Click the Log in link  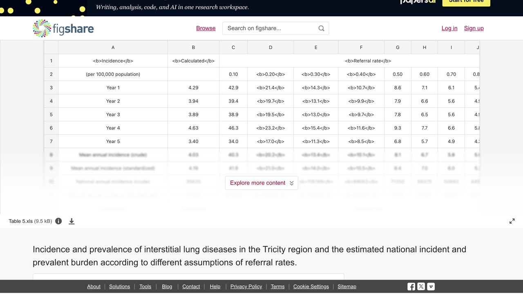pos(449,28)
